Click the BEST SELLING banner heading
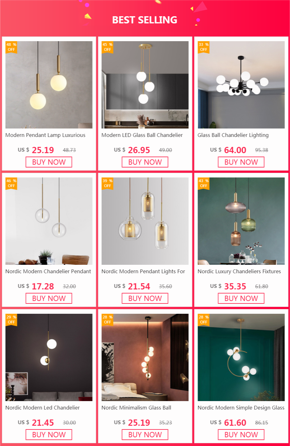The image size is (290, 446). [x=145, y=20]
